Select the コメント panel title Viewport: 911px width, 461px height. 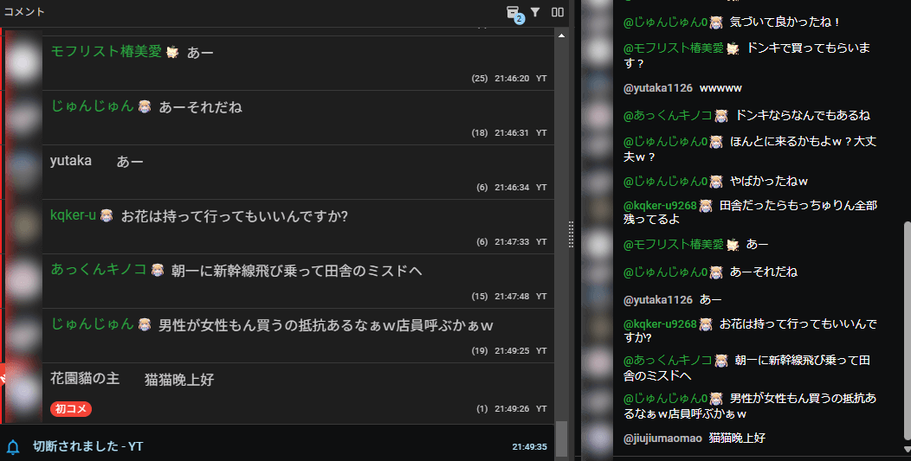click(24, 11)
